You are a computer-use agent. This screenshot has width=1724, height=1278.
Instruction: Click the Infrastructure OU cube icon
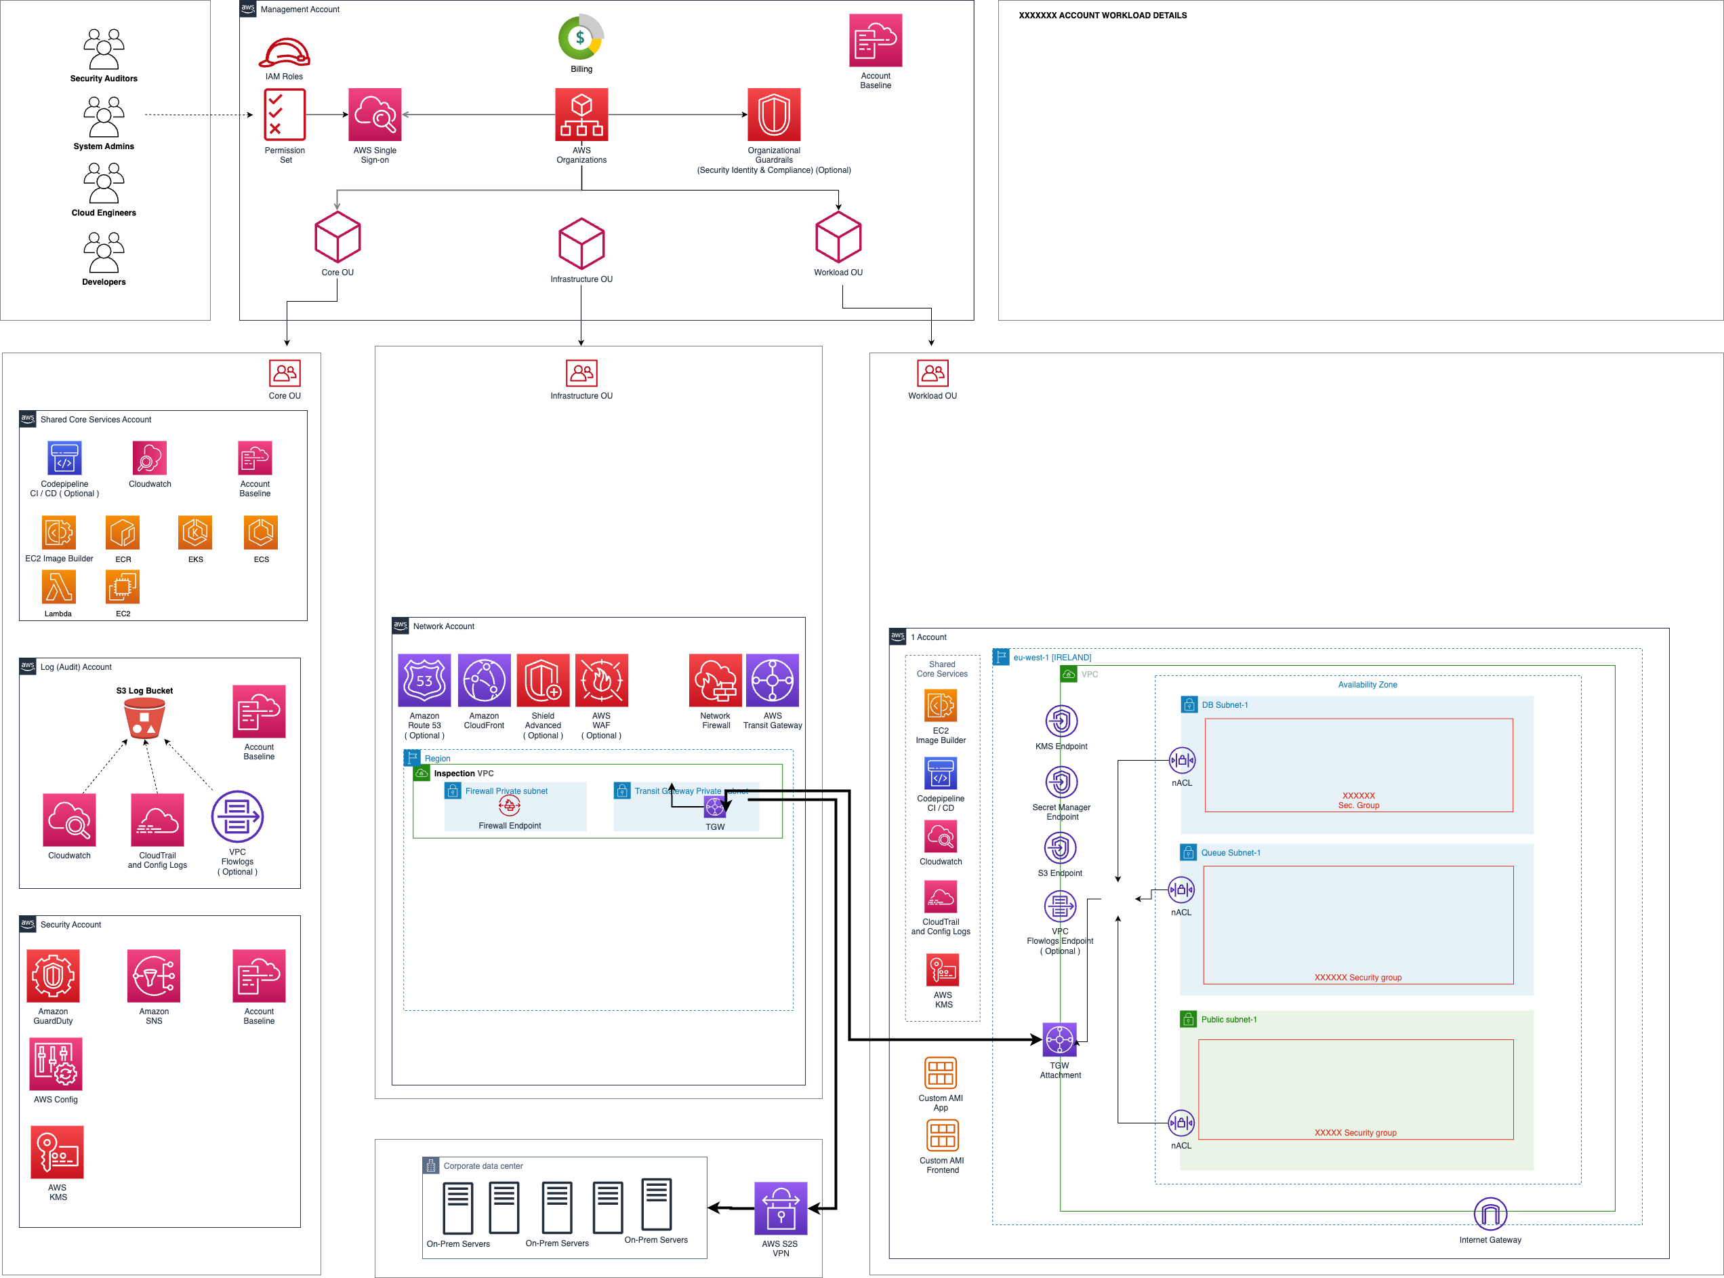581,243
